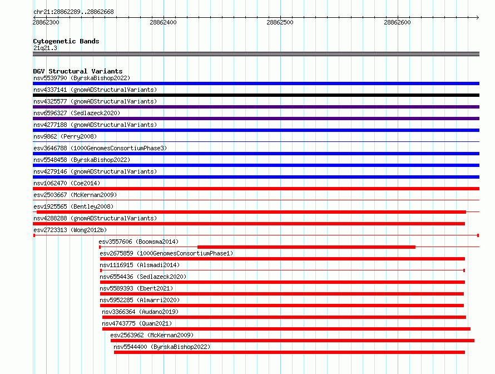Click the thin blue line under nsv9862
495x374 pixels.
pos(256,141)
